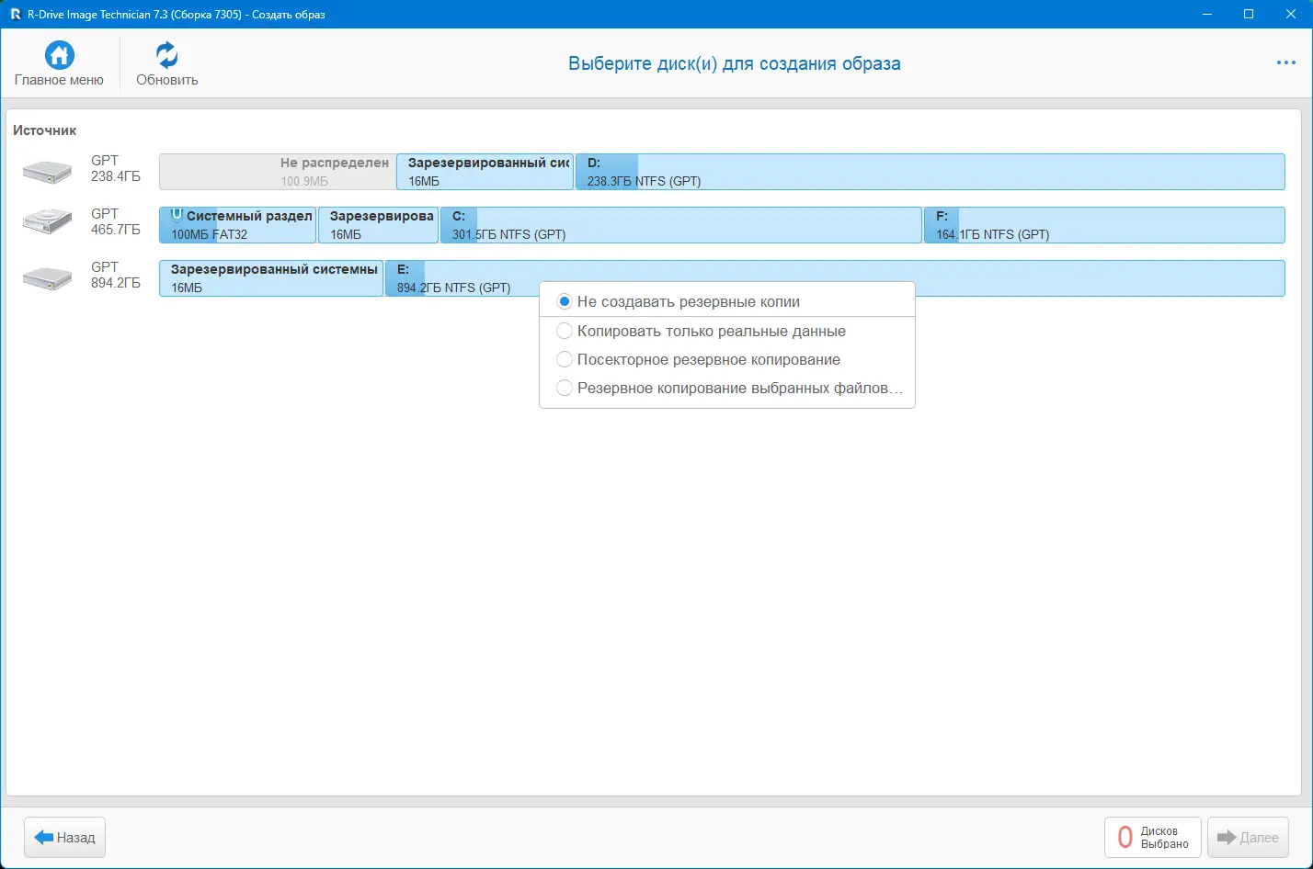Click the back arrow (Назад) button
Screen dimensions: 1313x869
tap(64, 837)
